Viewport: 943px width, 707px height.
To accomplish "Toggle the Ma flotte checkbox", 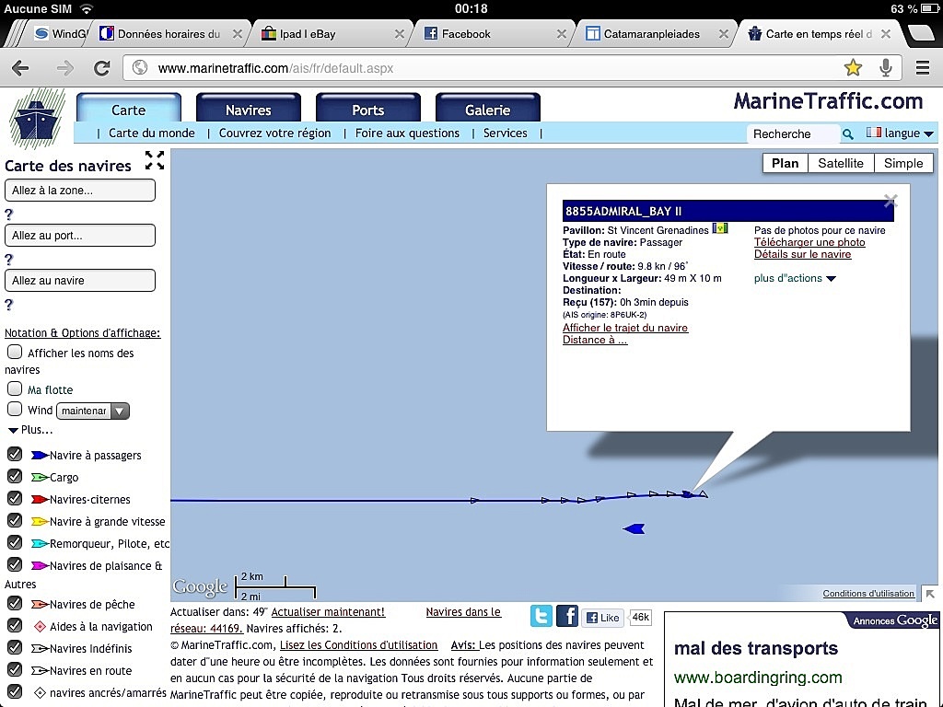I will pyautogui.click(x=15, y=388).
